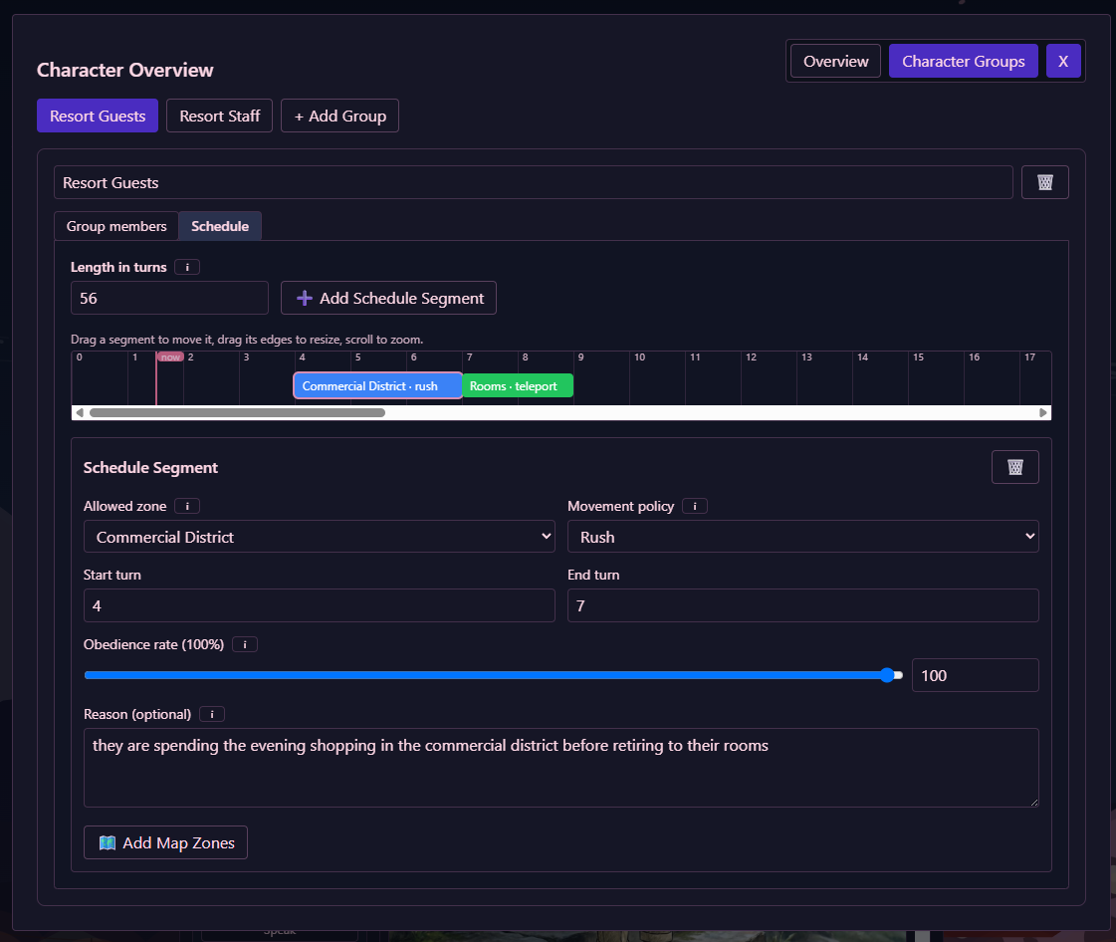1116x942 pixels.
Task: Click the Schedule Segment heading text
Action: point(151,468)
